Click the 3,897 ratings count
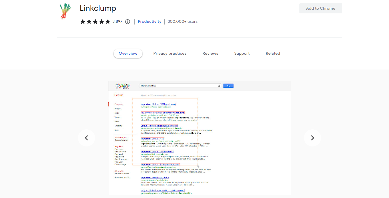The width and height of the screenshot is (389, 198). coord(117,21)
